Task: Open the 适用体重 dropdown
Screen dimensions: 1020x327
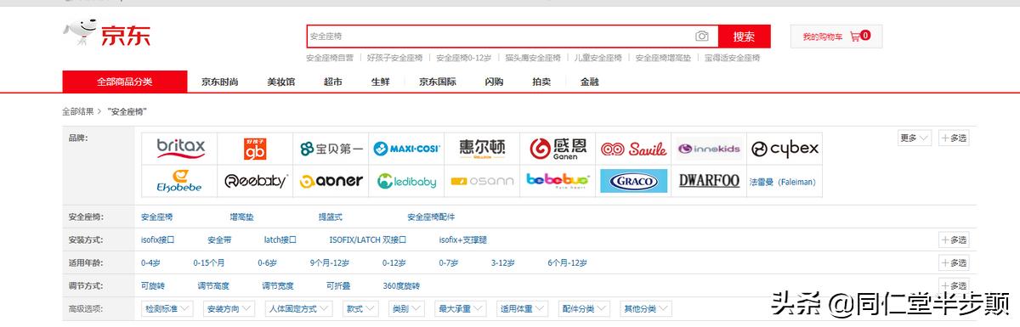Action: point(522,308)
